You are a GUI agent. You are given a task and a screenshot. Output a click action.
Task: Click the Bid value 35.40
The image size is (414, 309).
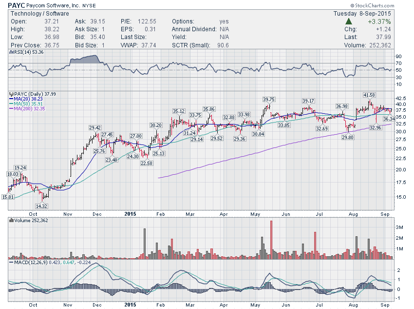[x=97, y=37]
